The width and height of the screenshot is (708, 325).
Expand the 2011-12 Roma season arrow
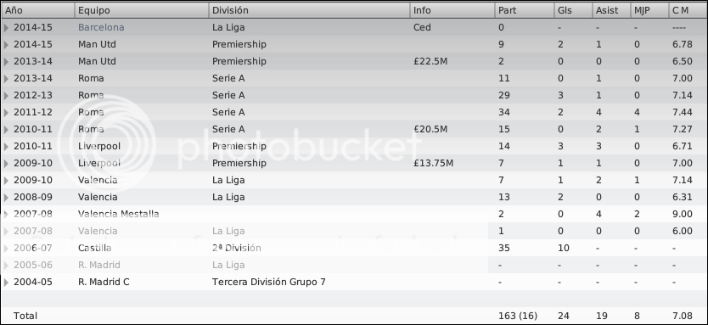[x=6, y=112]
